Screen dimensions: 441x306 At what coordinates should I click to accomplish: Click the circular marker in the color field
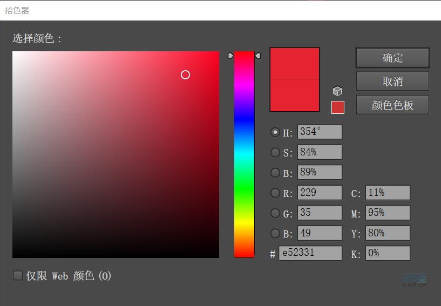point(185,75)
